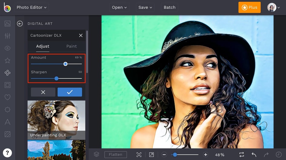Click the Amount slider handle

coord(65,64)
